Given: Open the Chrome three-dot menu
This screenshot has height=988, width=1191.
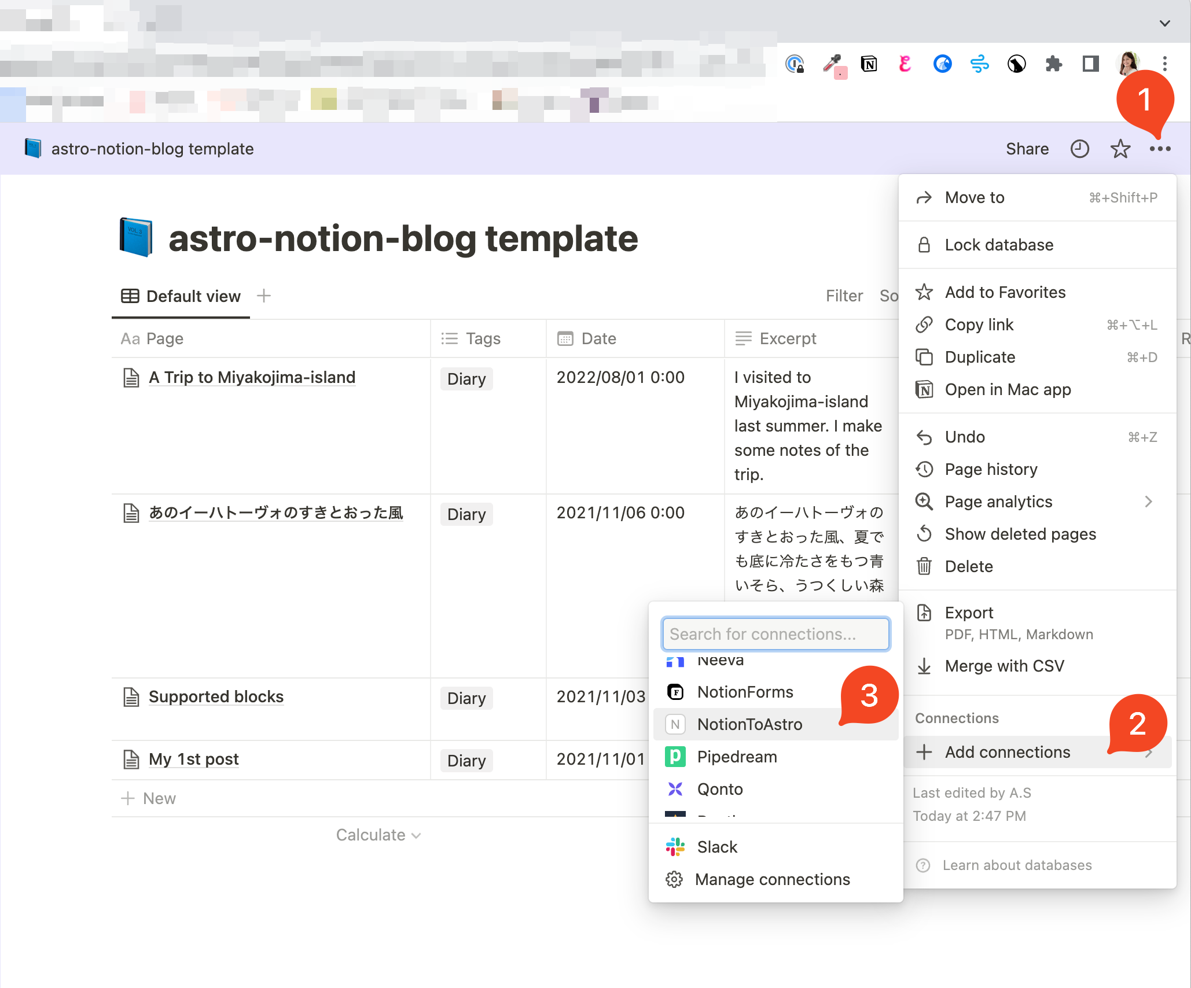Looking at the screenshot, I should point(1165,64).
